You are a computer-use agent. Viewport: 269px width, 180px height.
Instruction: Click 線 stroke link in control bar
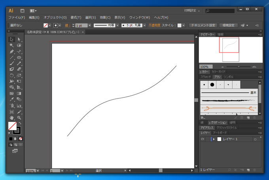[x=67, y=26]
